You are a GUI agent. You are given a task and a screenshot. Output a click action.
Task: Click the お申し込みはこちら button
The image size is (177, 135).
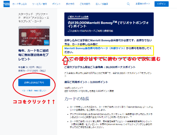pyautogui.click(x=34, y=82)
